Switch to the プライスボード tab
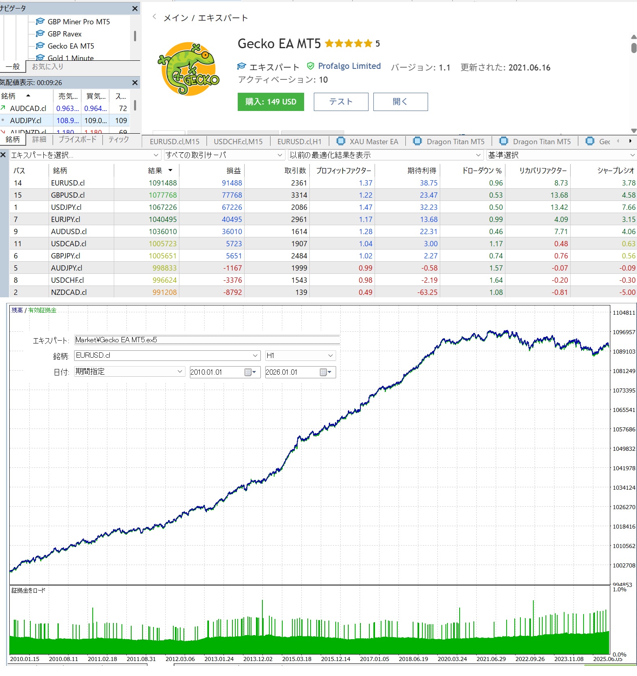 tap(77, 139)
